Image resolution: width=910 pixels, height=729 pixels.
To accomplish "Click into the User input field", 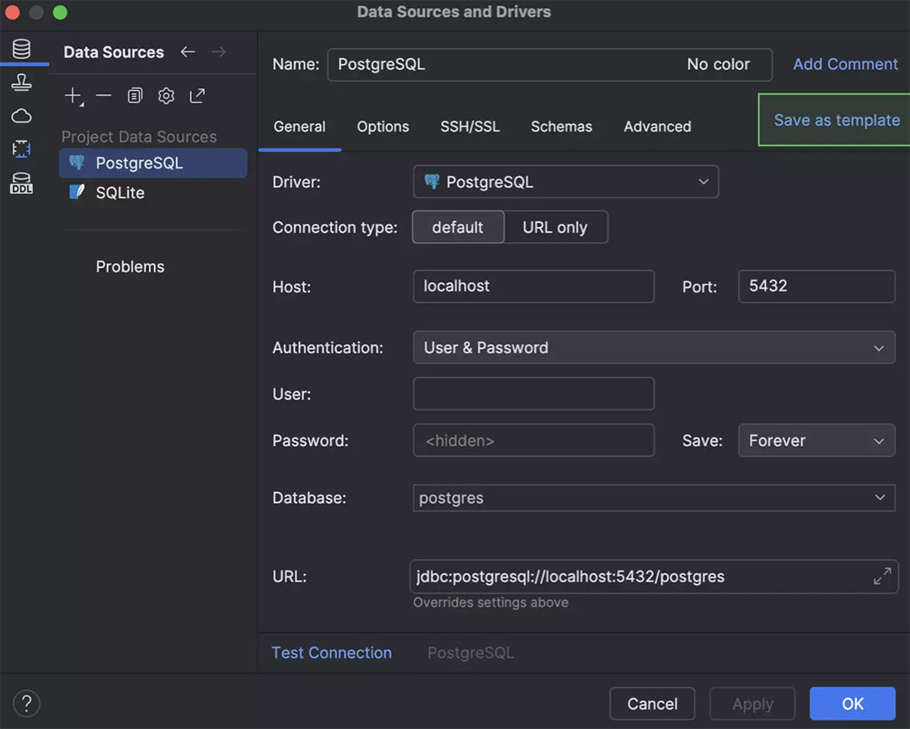I will point(533,394).
